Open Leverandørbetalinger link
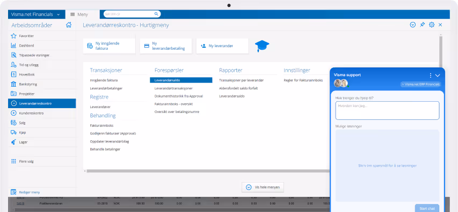 point(106,88)
